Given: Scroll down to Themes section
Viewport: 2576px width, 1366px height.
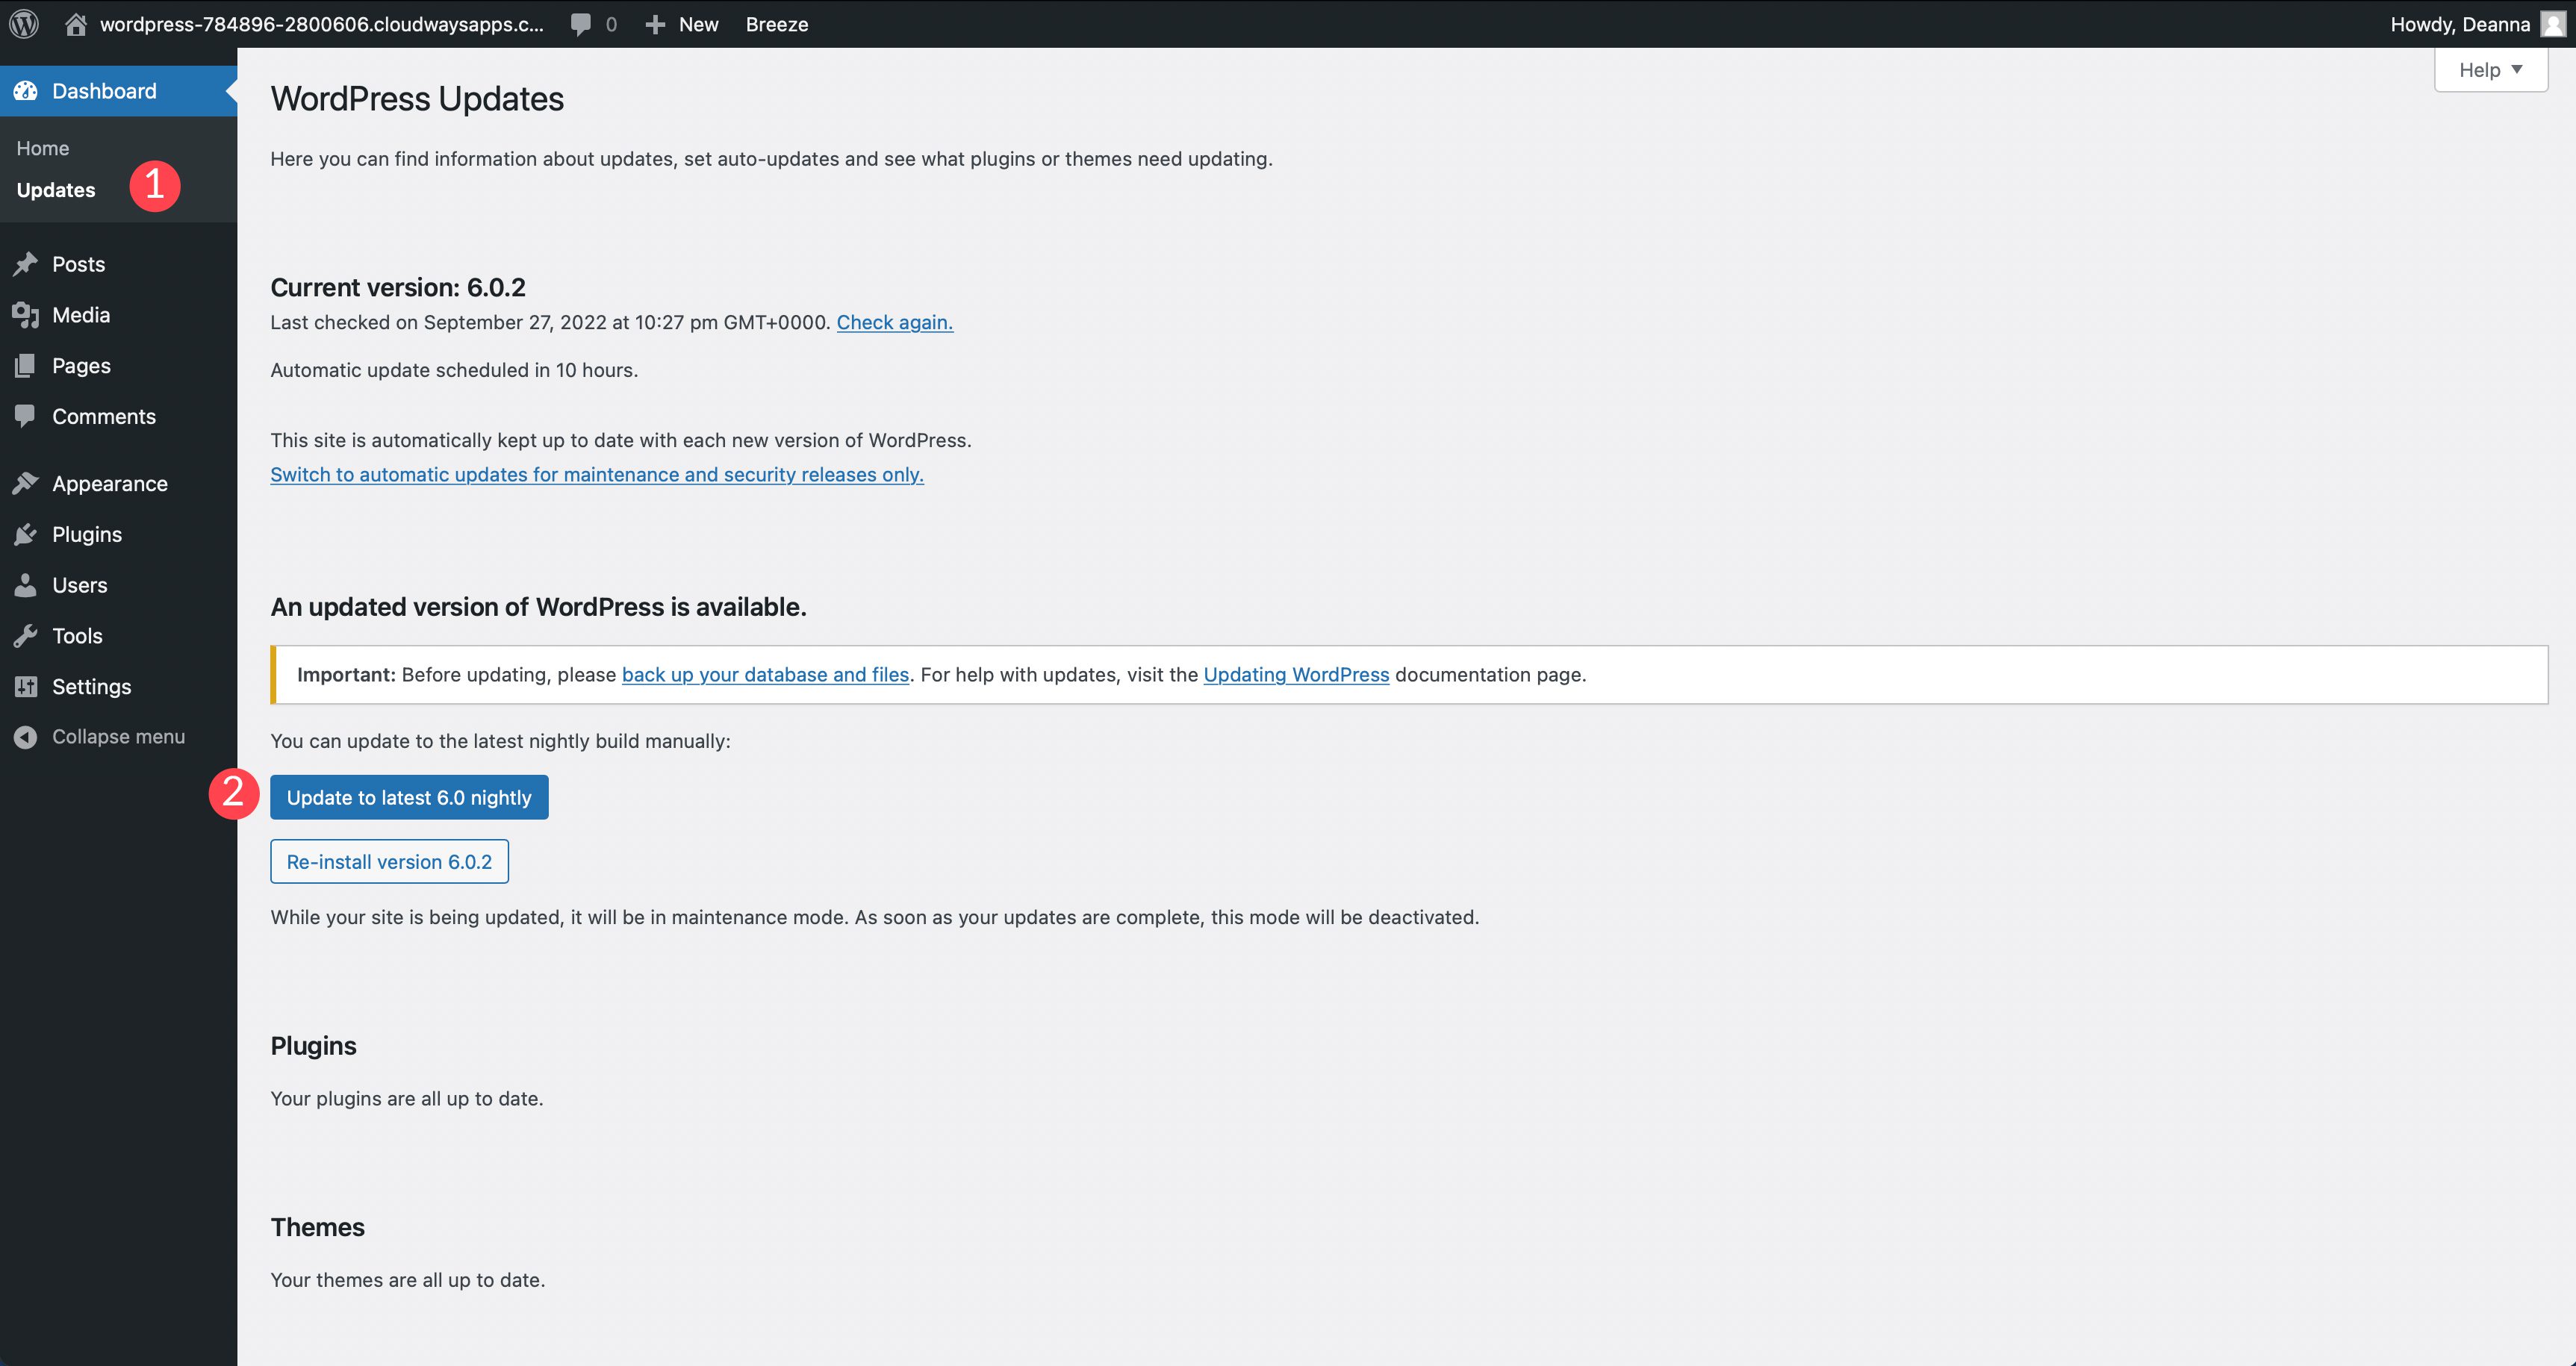Looking at the screenshot, I should click(x=317, y=1226).
